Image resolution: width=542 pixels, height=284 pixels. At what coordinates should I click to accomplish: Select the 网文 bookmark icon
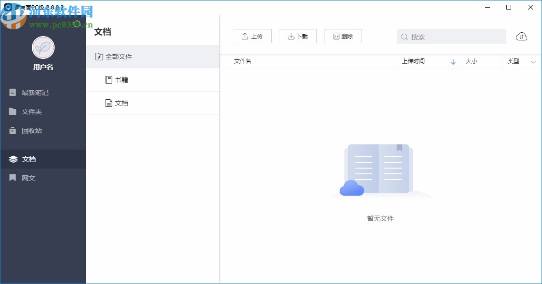click(12, 178)
